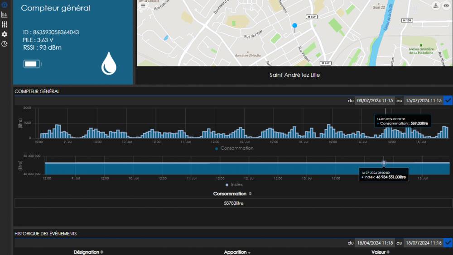Image resolution: width=453 pixels, height=255 pixels.
Task: Edit start date 08/07/2024 11:15
Action: click(x=375, y=100)
